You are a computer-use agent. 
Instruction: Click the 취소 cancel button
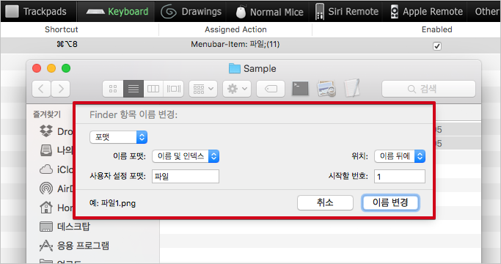[325, 202]
